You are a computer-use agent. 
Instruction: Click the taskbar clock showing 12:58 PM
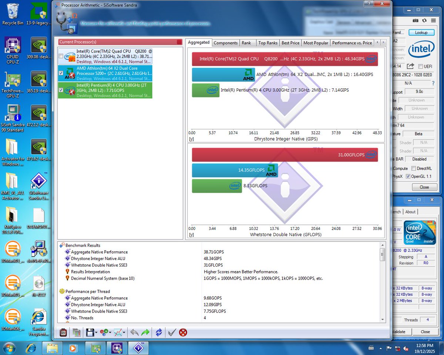425,348
